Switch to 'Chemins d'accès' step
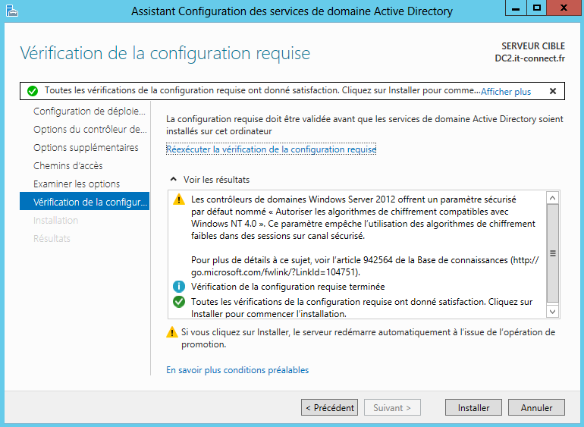 [x=68, y=166]
